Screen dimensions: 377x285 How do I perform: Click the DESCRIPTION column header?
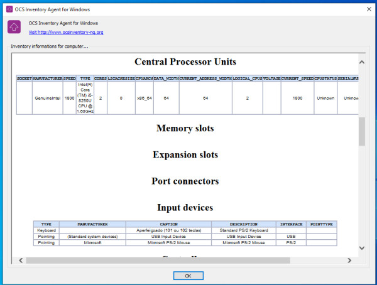coord(244,224)
